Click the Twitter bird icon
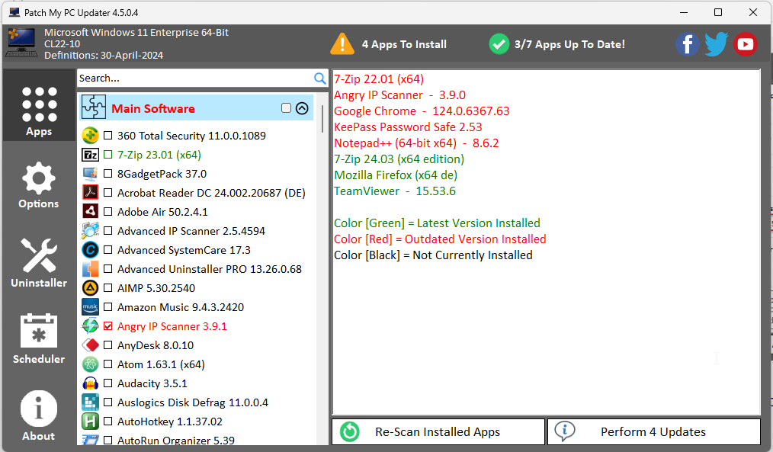Screen dimensions: 773x452 (716, 44)
